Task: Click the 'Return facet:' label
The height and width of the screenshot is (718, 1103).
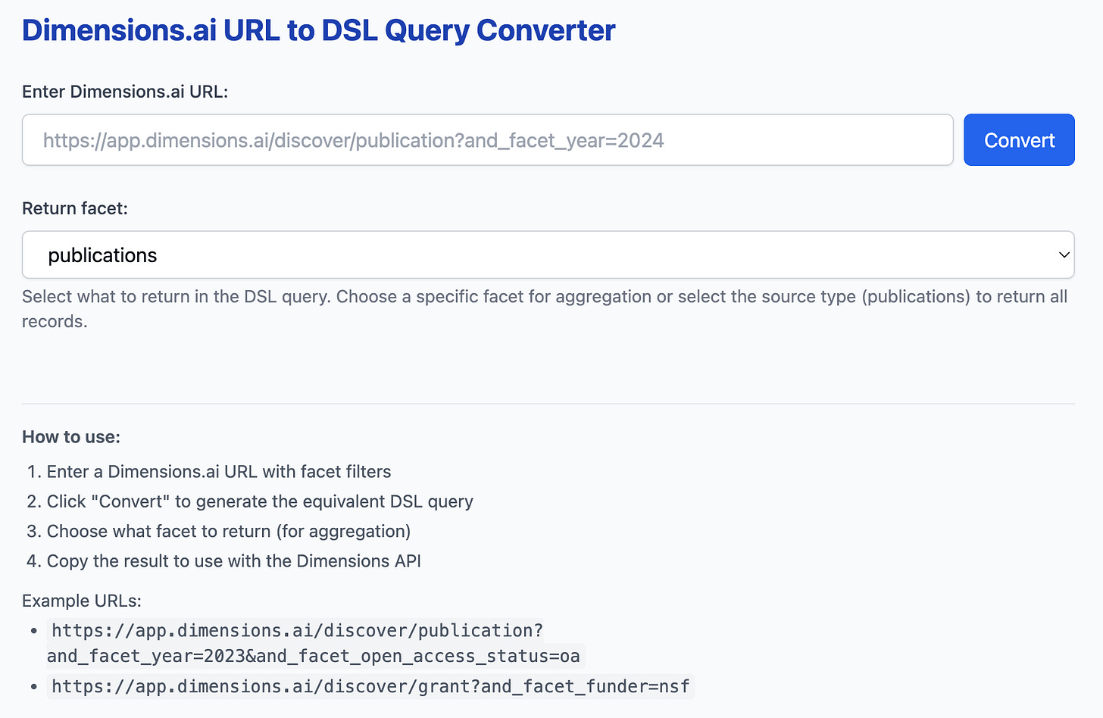Action: tap(75, 208)
